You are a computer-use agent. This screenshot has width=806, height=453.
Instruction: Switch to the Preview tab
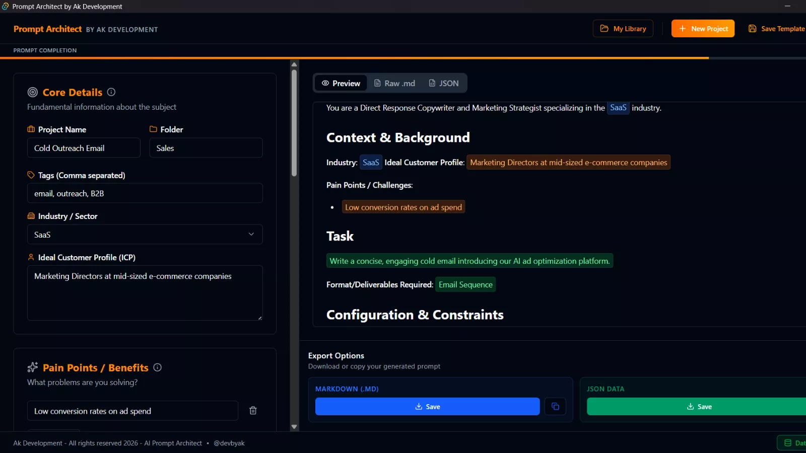point(341,83)
